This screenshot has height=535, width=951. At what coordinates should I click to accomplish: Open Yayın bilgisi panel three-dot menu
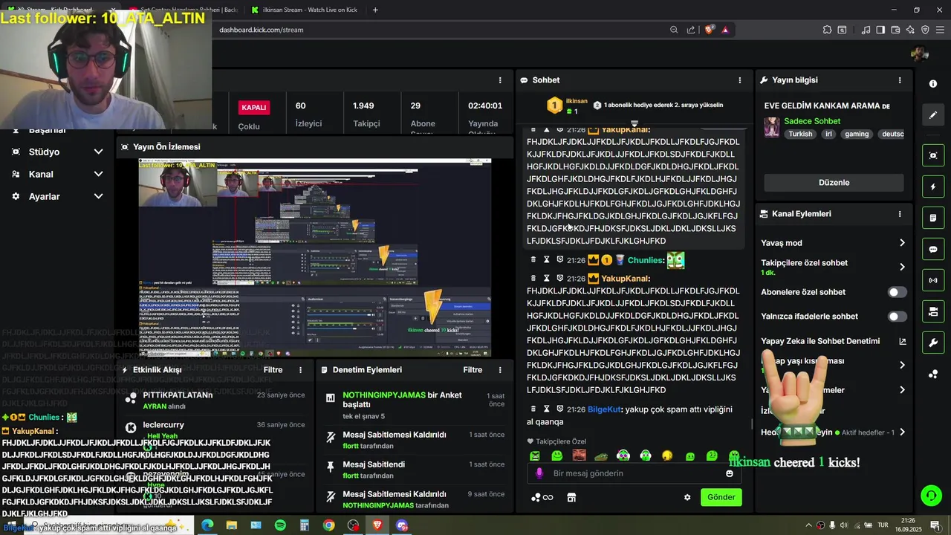coord(900,80)
